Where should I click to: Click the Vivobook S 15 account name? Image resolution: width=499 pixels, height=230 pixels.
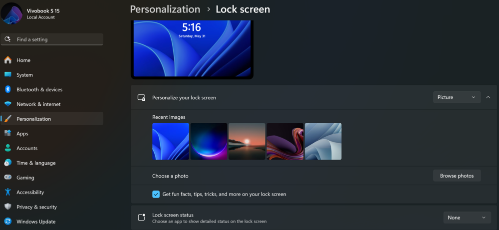(43, 11)
